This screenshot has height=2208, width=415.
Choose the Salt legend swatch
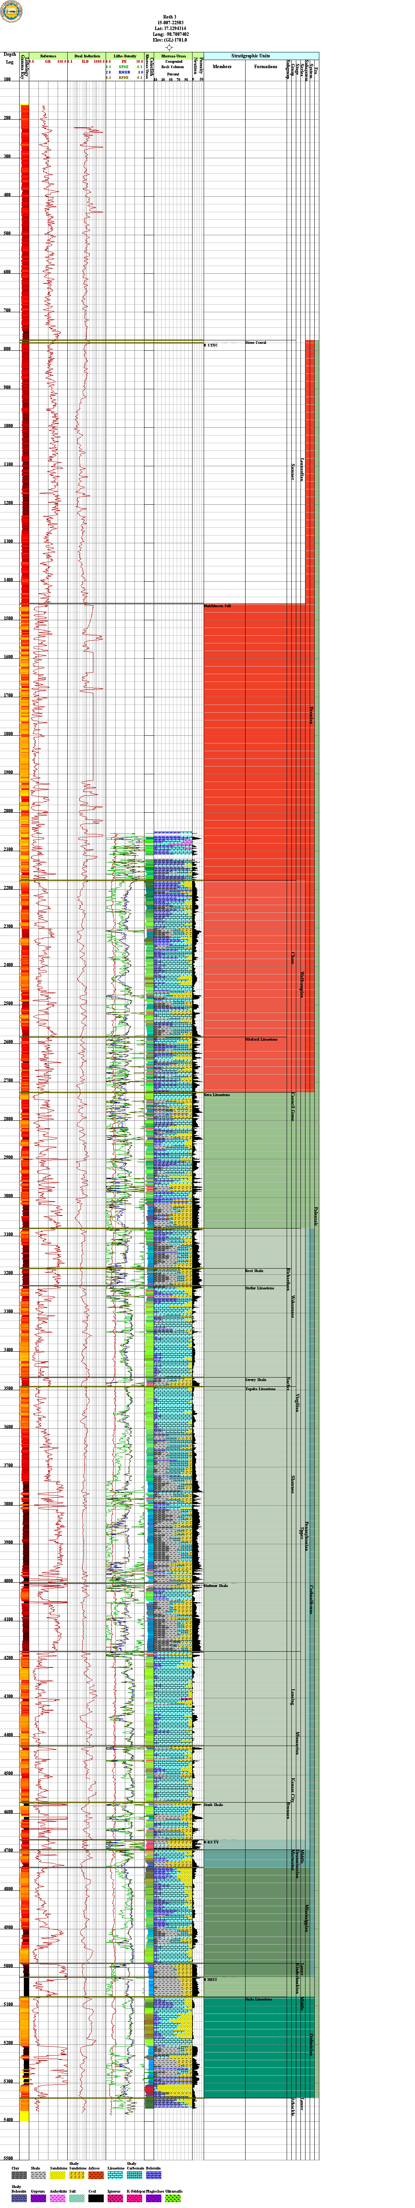[x=76, y=2199]
